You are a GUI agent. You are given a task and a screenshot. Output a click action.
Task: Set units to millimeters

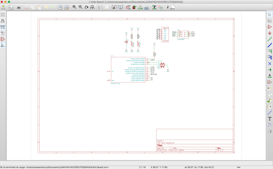click(x=3, y=26)
